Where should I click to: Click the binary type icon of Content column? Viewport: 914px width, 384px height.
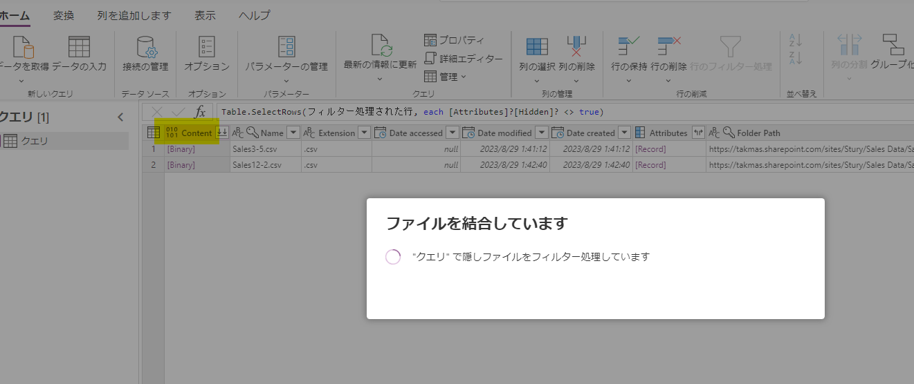pos(172,133)
